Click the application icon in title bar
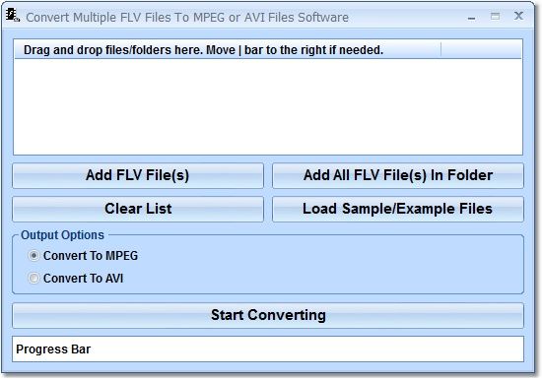 tap(13, 16)
